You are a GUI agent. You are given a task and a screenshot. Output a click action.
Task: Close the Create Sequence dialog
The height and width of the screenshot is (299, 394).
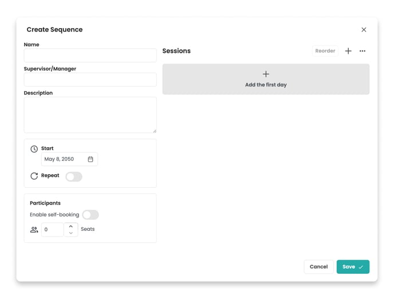tap(364, 30)
